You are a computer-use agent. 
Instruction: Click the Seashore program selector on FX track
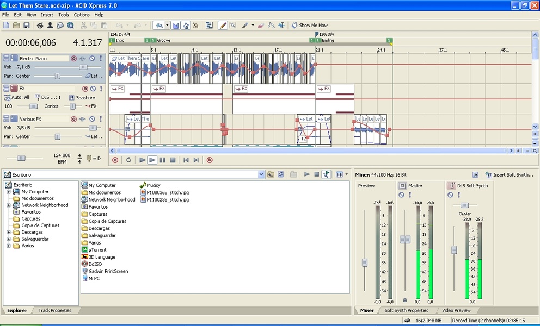[x=82, y=98]
